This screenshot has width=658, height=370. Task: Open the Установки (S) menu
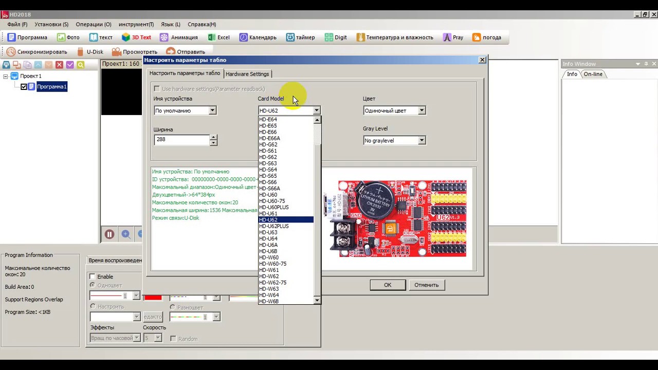(51, 24)
